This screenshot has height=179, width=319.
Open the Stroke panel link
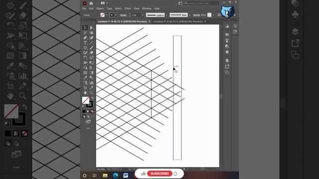[x=123, y=15]
